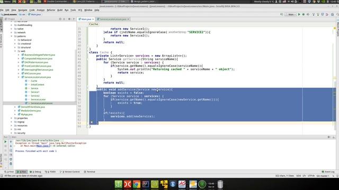Image resolution: width=339 pixels, height=190 pixels.
Task: Click the up arrow in Run console
Action: point(11,141)
